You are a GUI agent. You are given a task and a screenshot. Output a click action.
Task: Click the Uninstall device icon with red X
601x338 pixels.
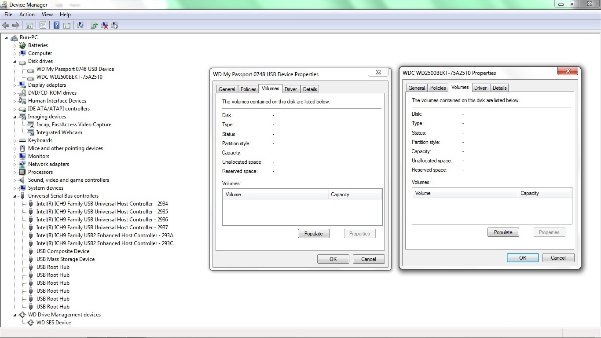coord(105,26)
